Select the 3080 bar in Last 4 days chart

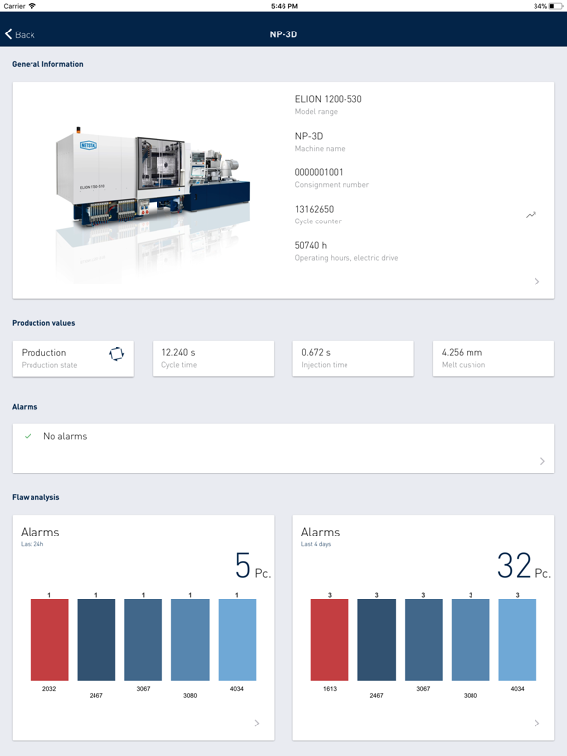pos(471,640)
